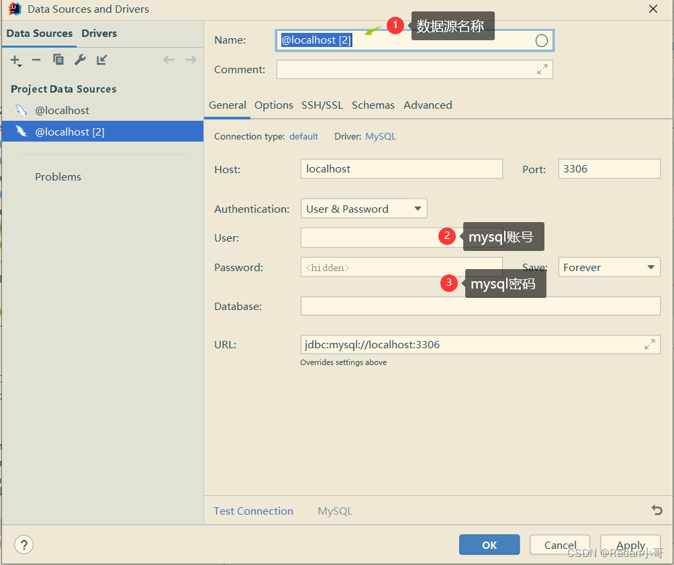The image size is (674, 565).
Task: Click the plus icon to add a data source
Action: pos(15,60)
